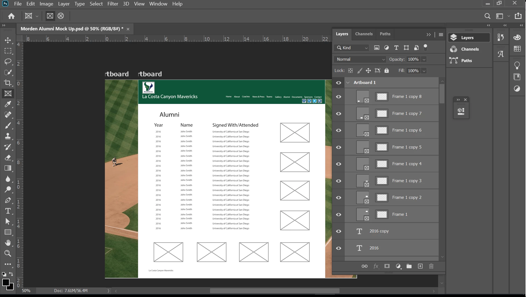Click the foreground color swatch
This screenshot has width=526, height=297.
click(5, 282)
